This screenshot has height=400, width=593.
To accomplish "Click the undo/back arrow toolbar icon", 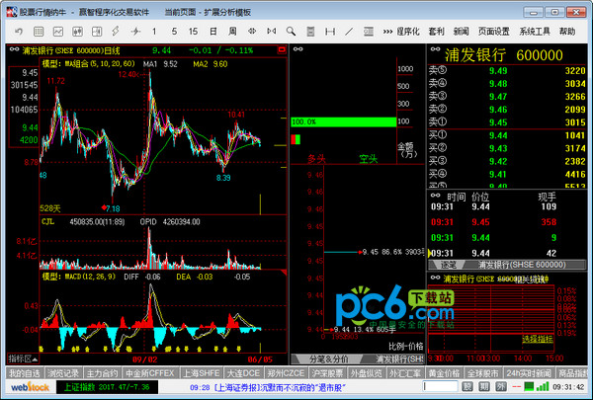I will (x=19, y=32).
